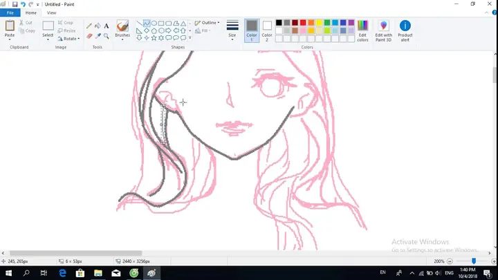Viewport: 498px width, 280px height.
Task: Open Microsoft Edge from the taskbar
Action: [62, 273]
